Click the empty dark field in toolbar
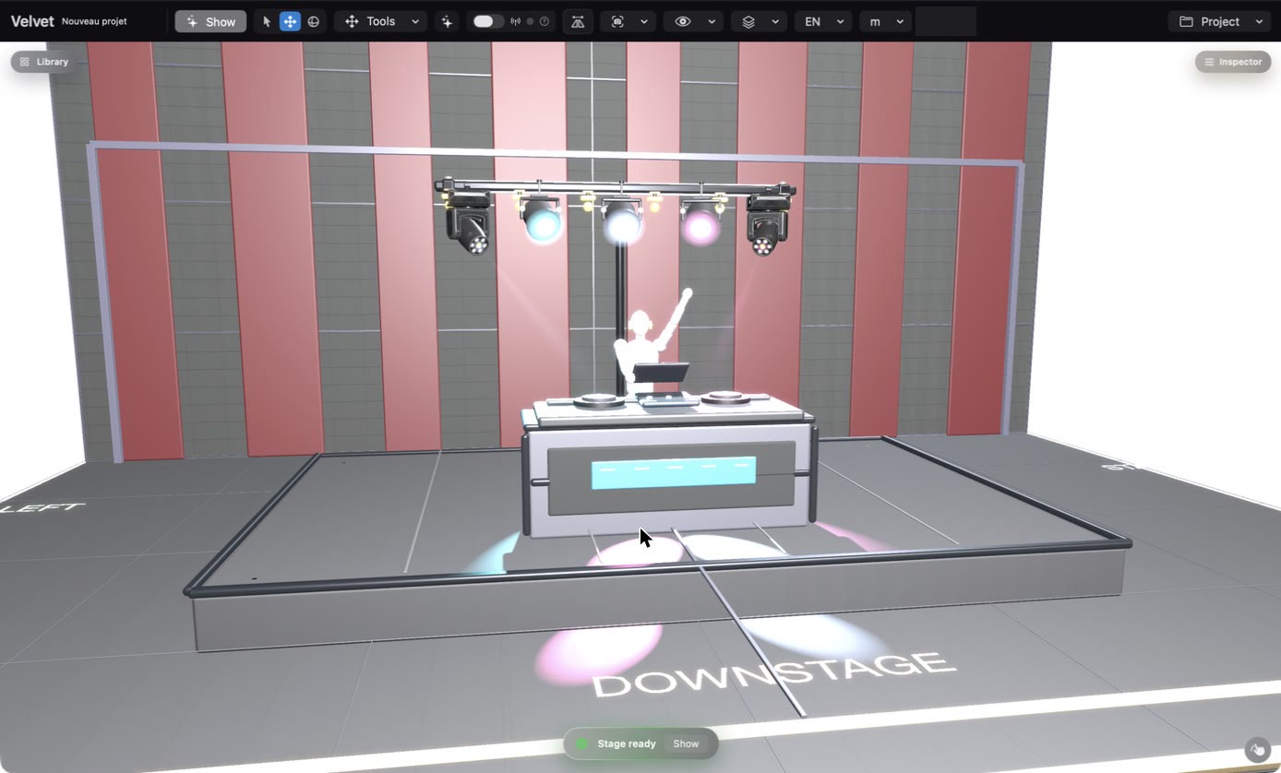The width and height of the screenshot is (1281, 773). [x=946, y=21]
